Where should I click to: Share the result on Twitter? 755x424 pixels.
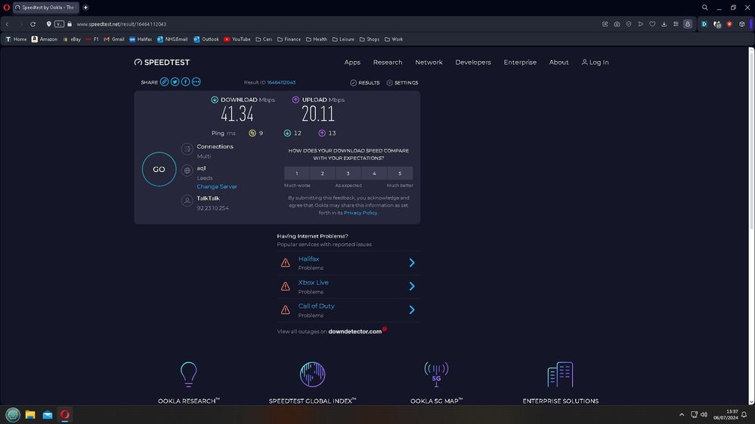coord(175,82)
